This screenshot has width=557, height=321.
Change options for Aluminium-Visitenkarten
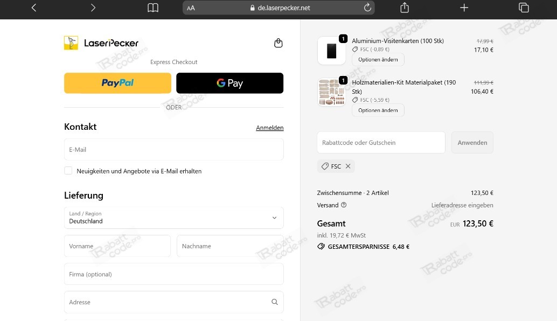pyautogui.click(x=378, y=60)
